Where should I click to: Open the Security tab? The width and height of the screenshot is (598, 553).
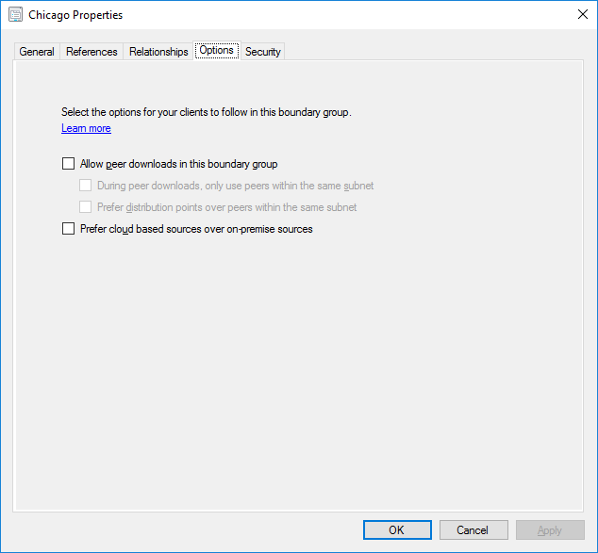[x=263, y=52]
